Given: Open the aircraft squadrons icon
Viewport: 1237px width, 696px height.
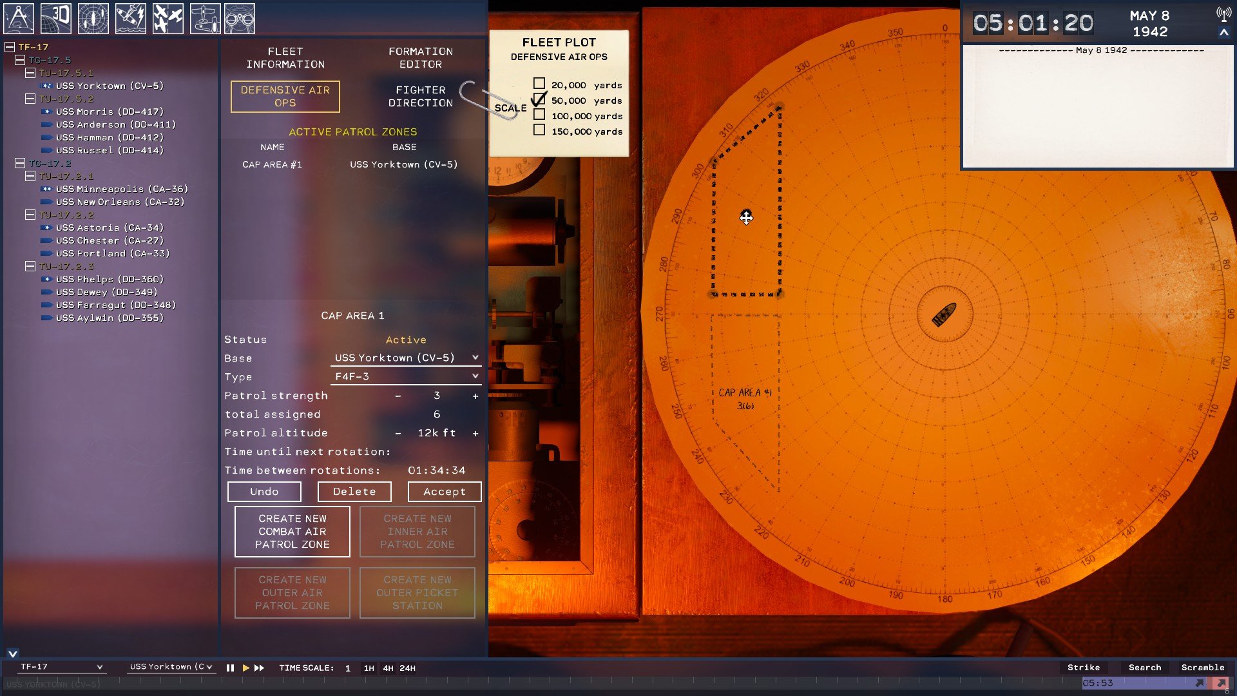Looking at the screenshot, I should coord(168,18).
